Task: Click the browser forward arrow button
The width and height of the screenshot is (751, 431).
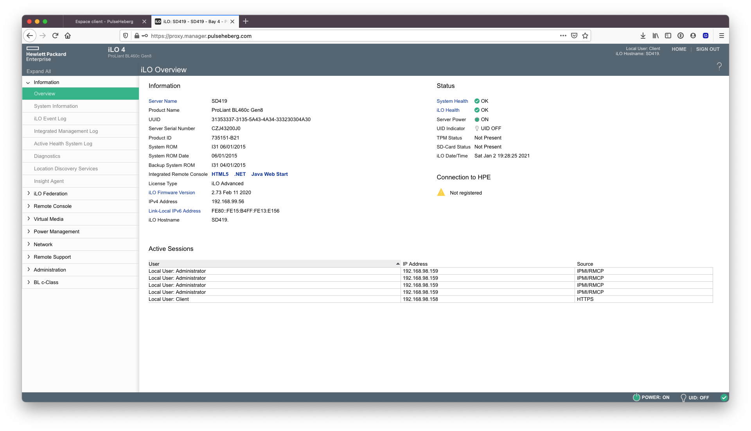Action: click(x=43, y=36)
